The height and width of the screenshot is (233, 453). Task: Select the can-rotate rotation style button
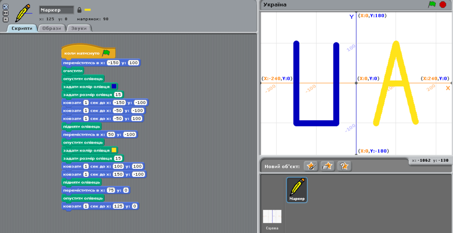5,6
